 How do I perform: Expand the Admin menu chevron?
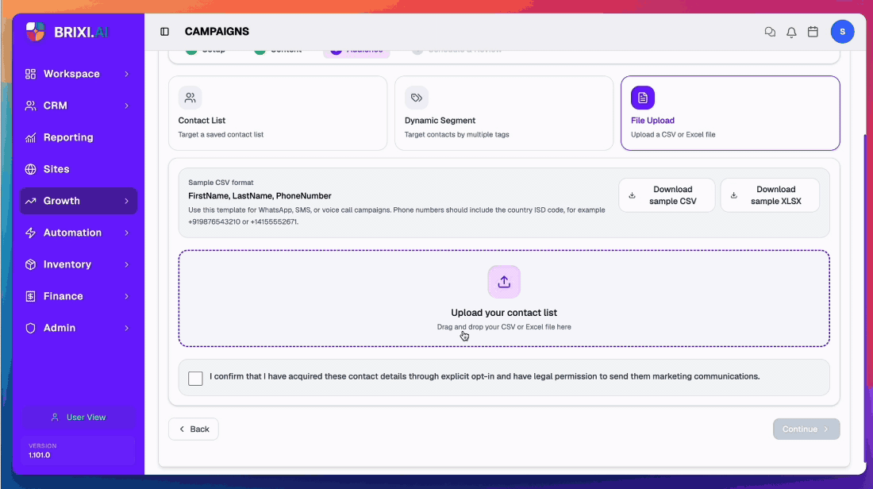126,328
